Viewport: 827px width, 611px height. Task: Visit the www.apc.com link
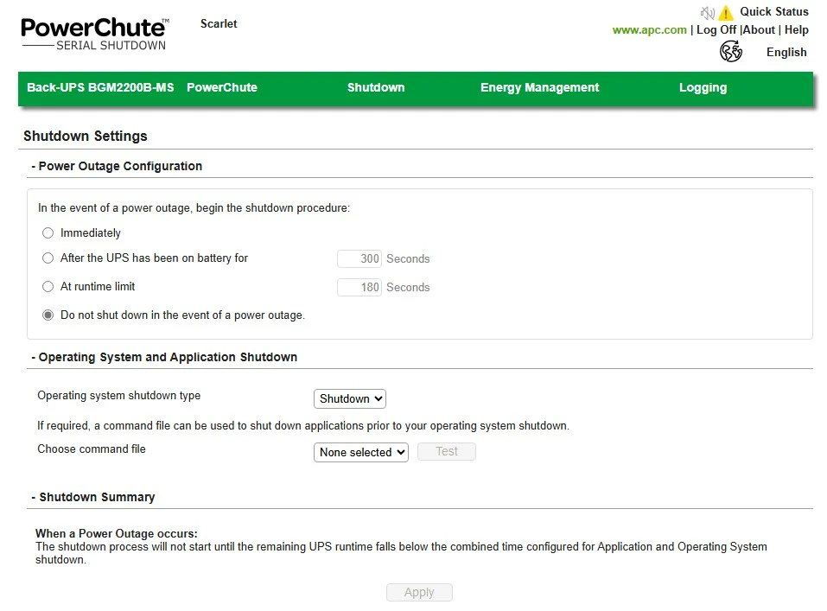pyautogui.click(x=649, y=30)
